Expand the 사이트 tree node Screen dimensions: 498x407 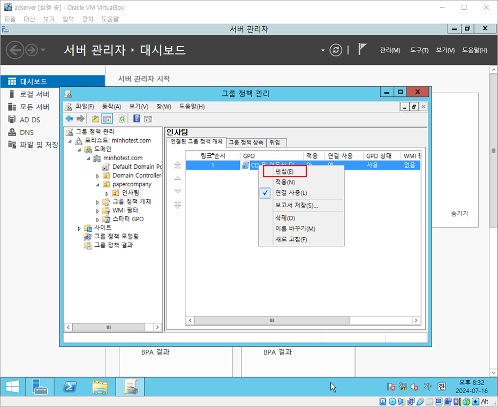coord(79,228)
